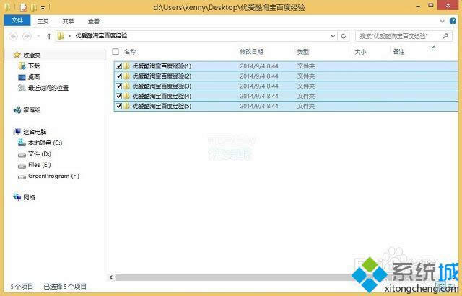Screen dimensions: 462x296
Task: Sort by 名称 (Name) column header
Action: (130, 52)
